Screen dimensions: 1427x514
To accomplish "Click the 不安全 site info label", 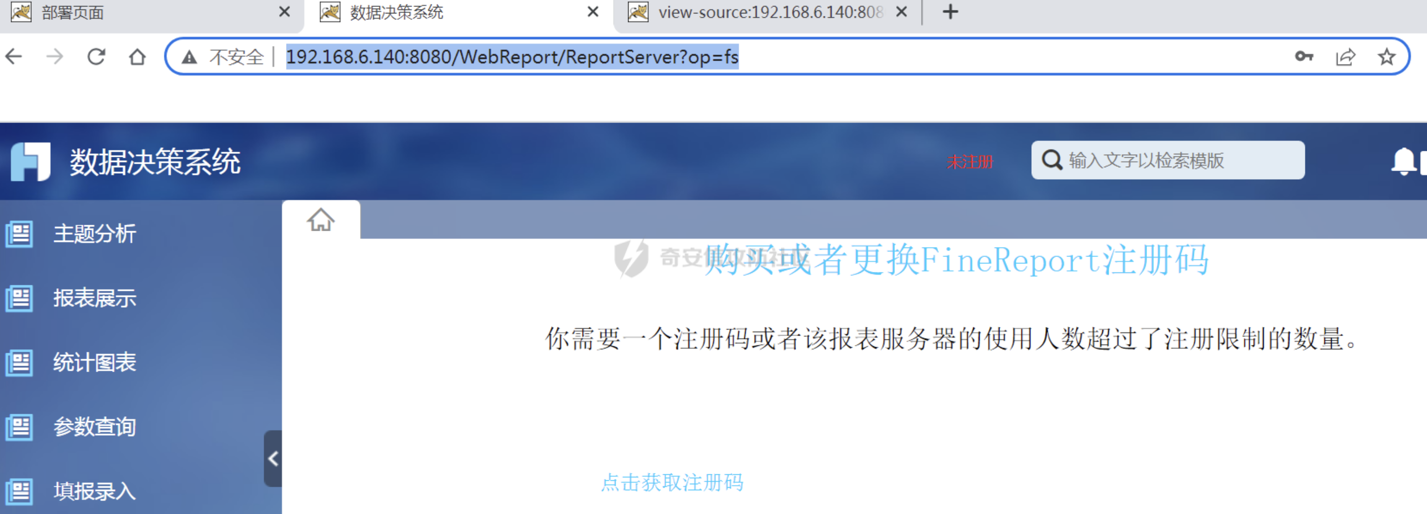I will (236, 57).
